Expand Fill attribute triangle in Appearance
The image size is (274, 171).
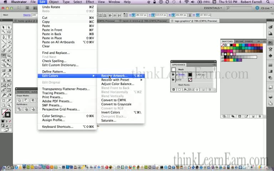pos(177,80)
